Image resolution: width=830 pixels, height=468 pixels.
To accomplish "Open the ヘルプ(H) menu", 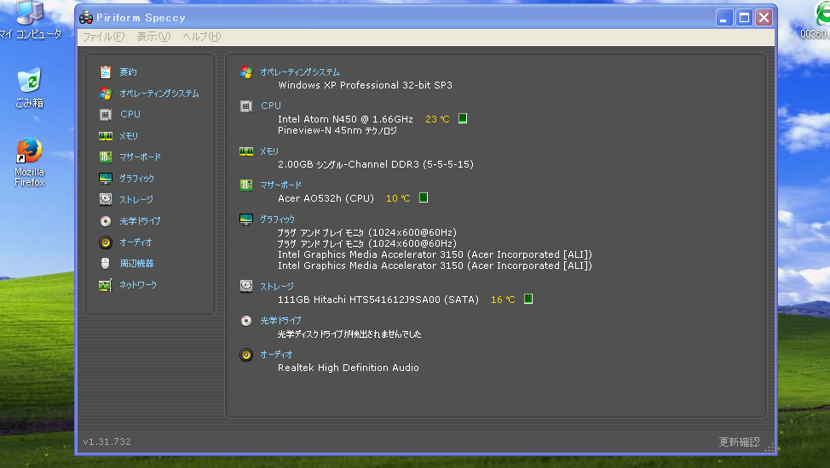I will point(202,37).
